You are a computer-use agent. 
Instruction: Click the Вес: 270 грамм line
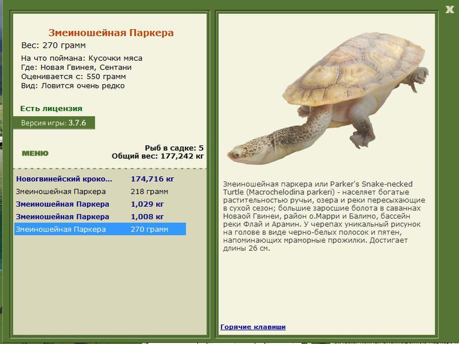53,45
